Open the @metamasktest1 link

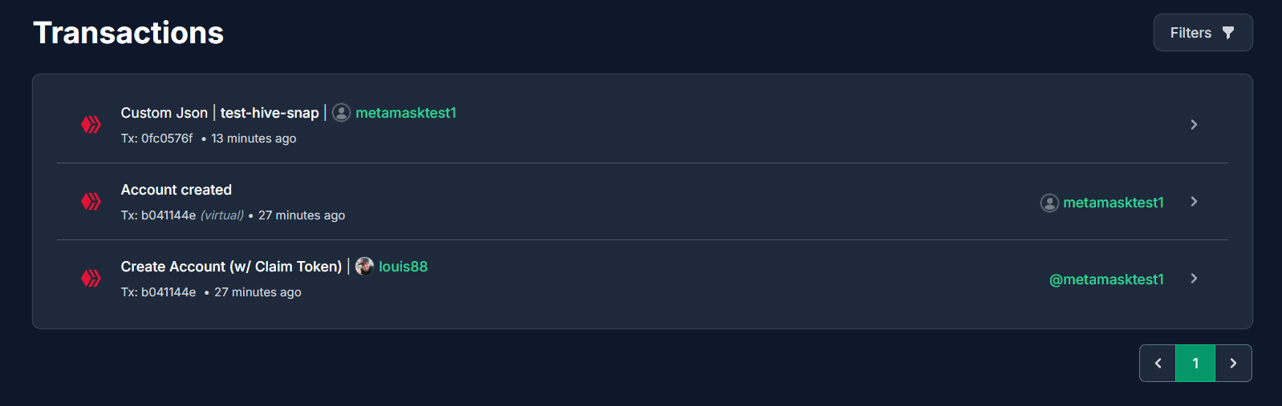pos(1106,279)
